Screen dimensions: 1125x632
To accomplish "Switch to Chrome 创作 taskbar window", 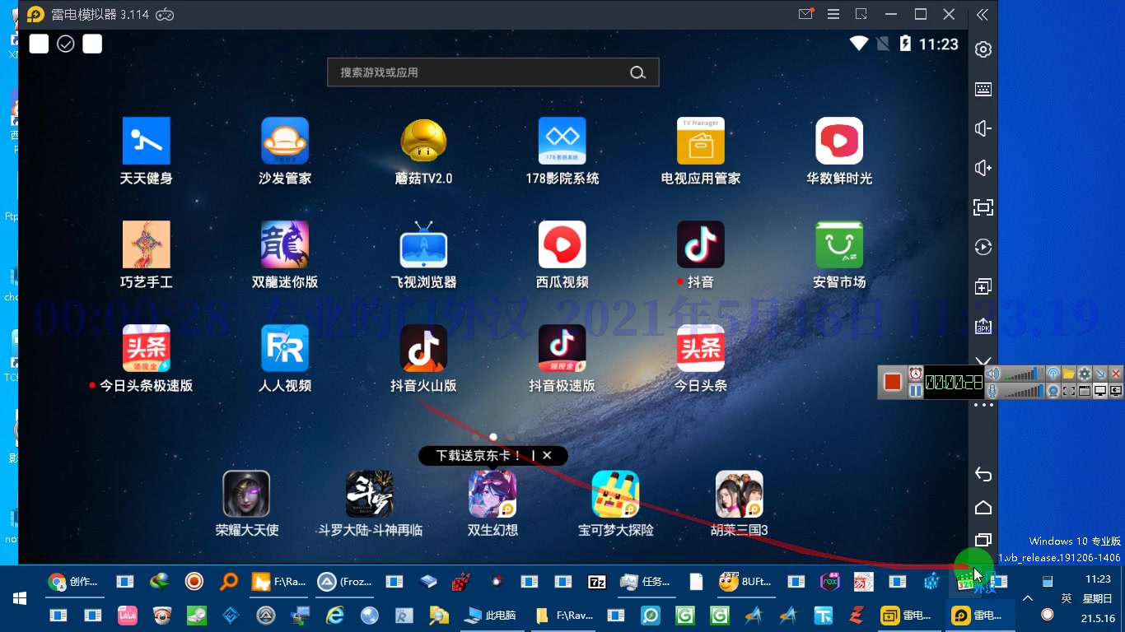I will 73,582.
